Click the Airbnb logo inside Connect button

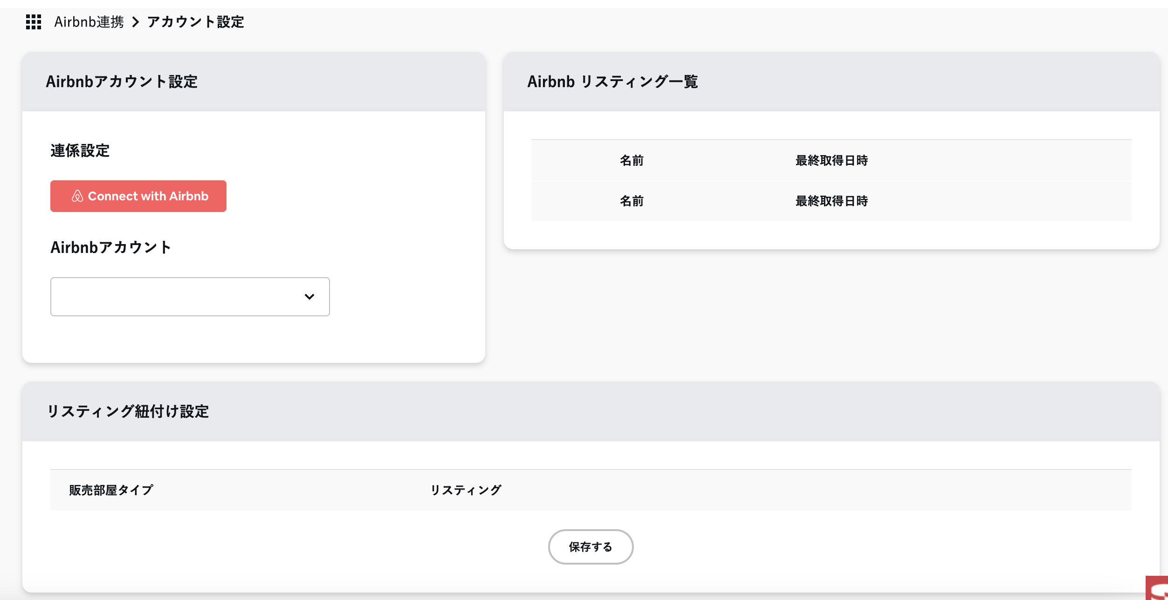[x=77, y=196]
